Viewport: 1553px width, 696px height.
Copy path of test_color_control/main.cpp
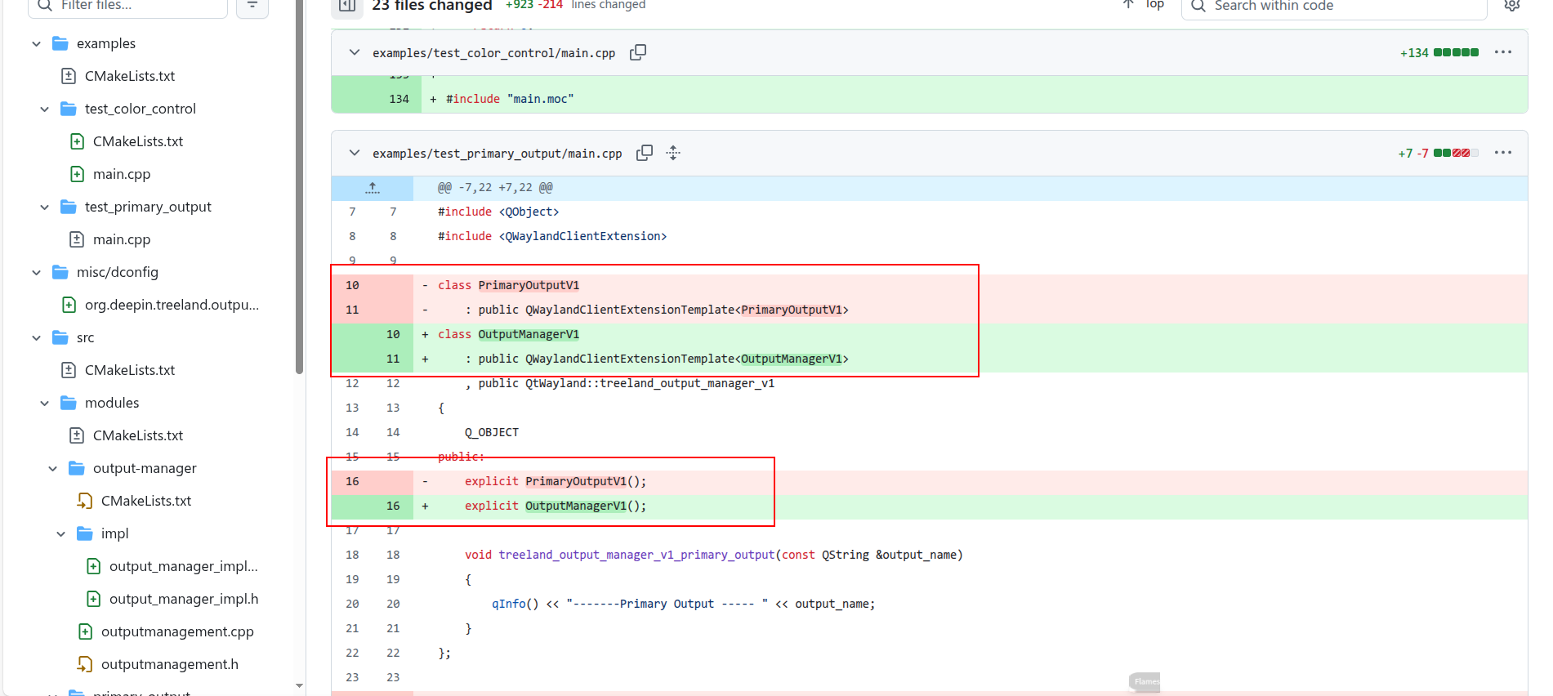[638, 52]
